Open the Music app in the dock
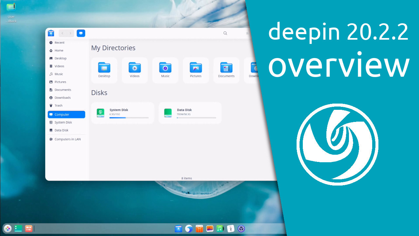The width and height of the screenshot is (419, 236). (220, 229)
